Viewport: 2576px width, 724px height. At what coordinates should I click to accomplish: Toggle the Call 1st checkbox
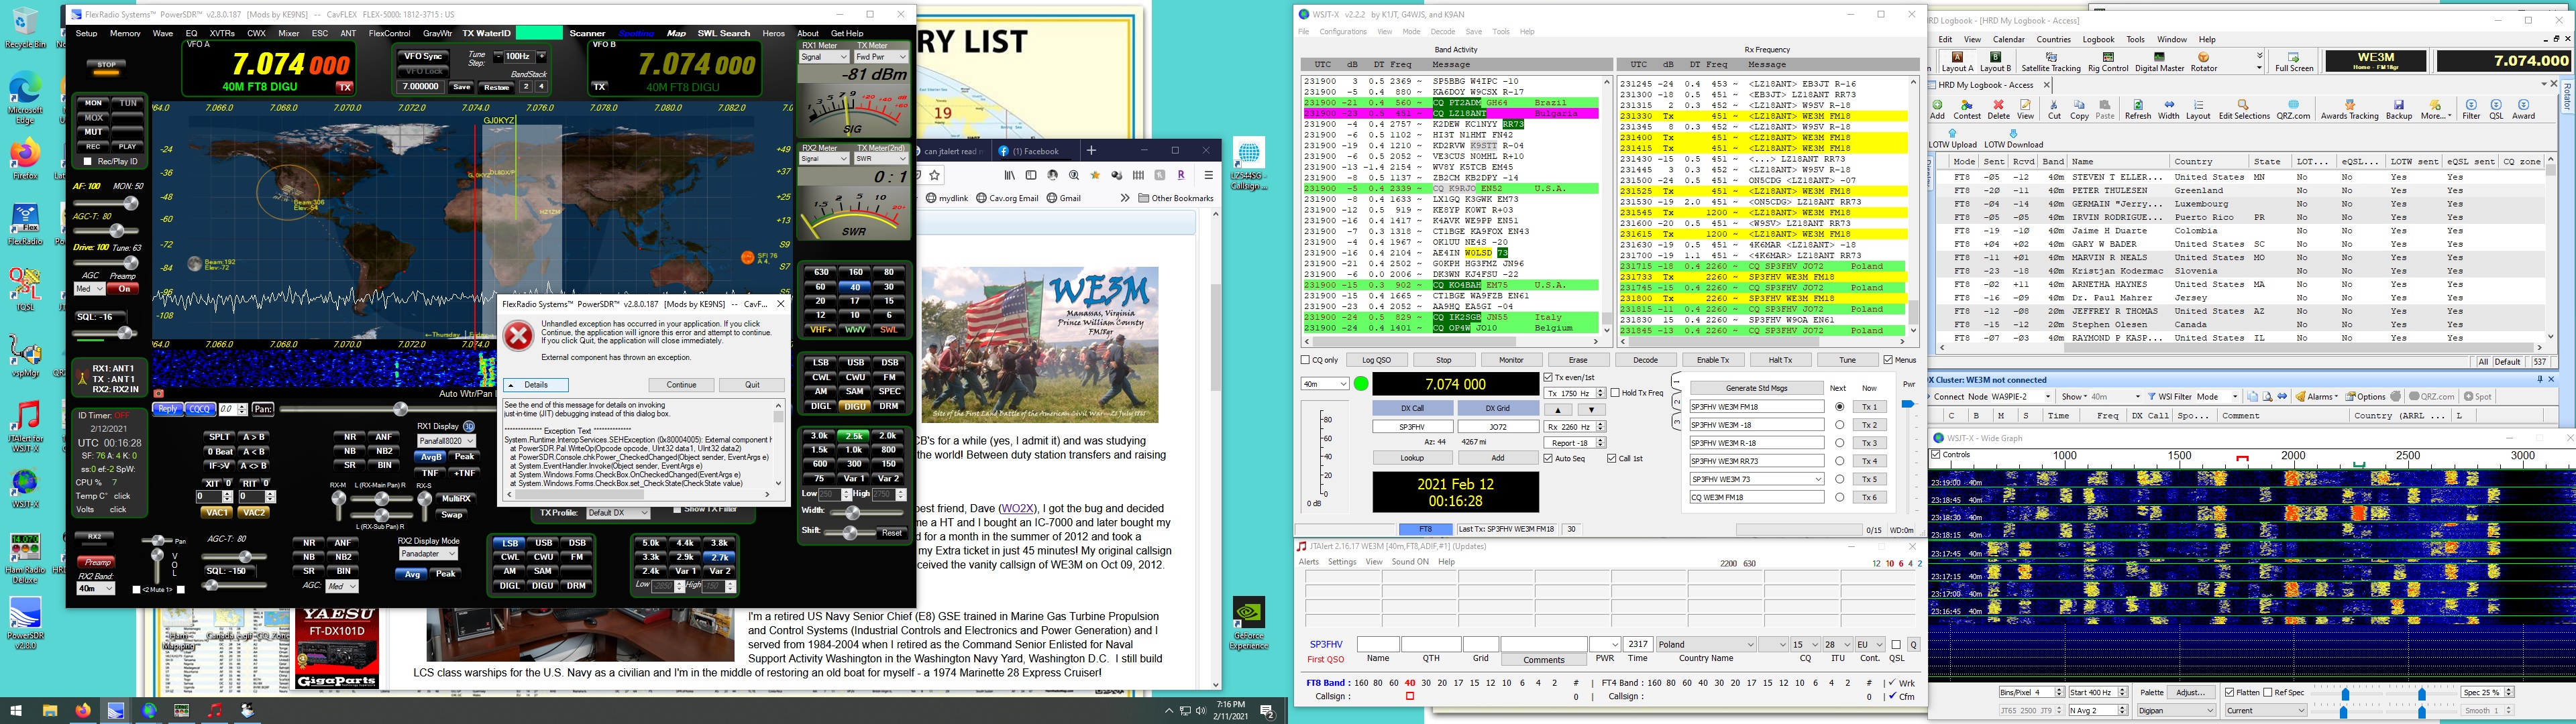click(1611, 459)
